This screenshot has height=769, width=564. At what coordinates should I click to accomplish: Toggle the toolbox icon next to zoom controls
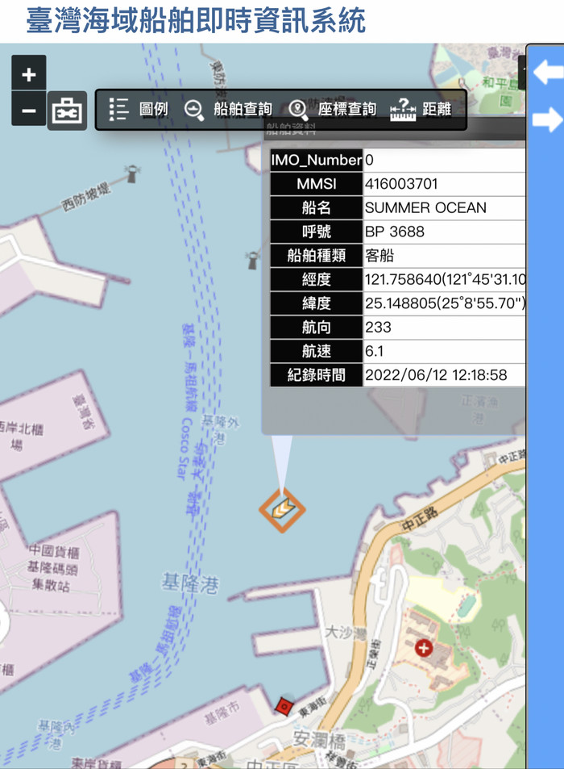[67, 111]
